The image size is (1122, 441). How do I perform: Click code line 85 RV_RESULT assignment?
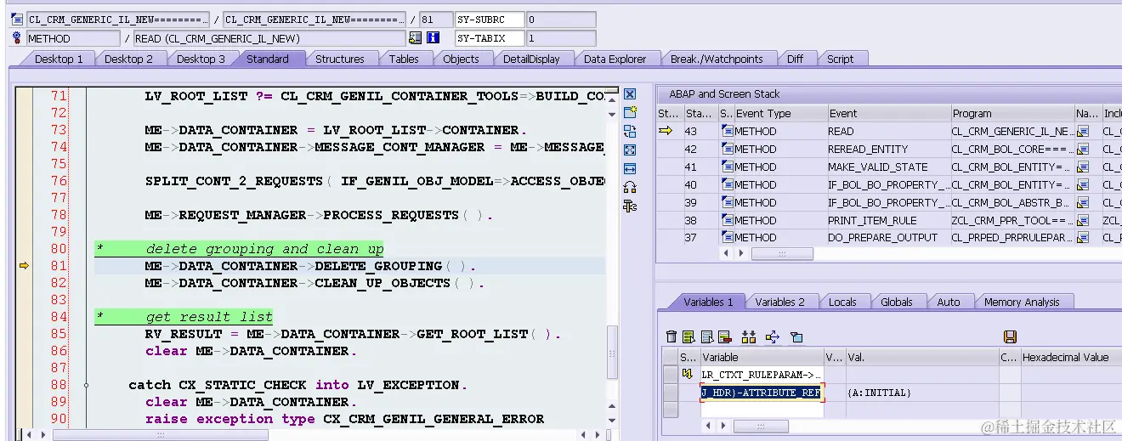(x=353, y=334)
